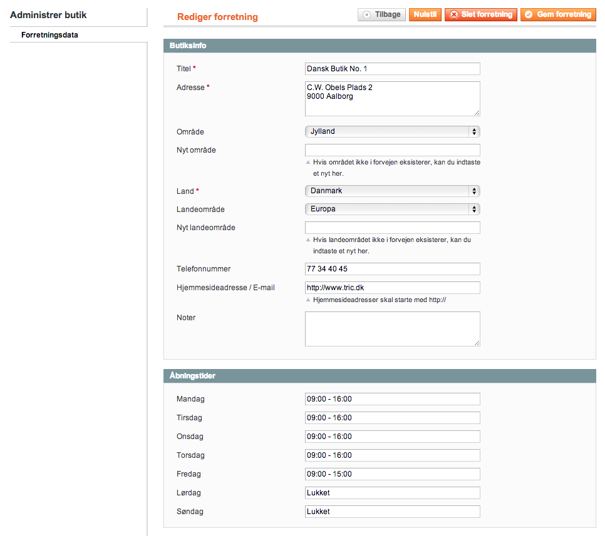Screen dimensions: 605x536
Task: Click into the Titel text field
Action: tap(392, 69)
